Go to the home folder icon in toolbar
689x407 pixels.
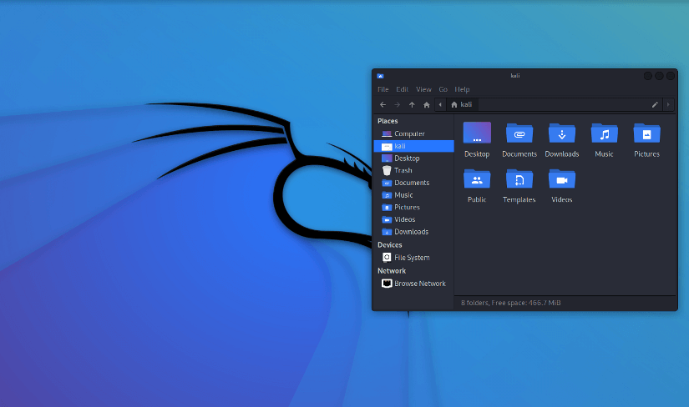click(426, 104)
